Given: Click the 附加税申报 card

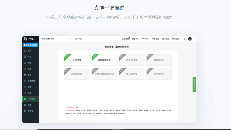Looking at the screenshot, I should (x=77, y=74).
